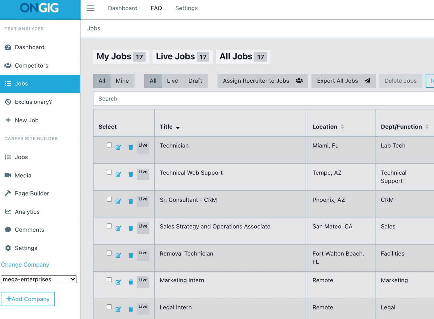The height and width of the screenshot is (319, 434).
Task: Open Page Builder hammer icon in sidebar
Action: pyautogui.click(x=8, y=193)
